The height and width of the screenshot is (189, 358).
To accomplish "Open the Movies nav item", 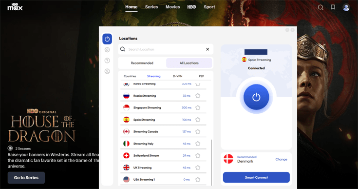I will (172, 7).
